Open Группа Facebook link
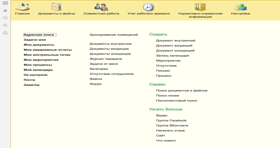280x148 pixels. pyautogui.click(x=171, y=120)
